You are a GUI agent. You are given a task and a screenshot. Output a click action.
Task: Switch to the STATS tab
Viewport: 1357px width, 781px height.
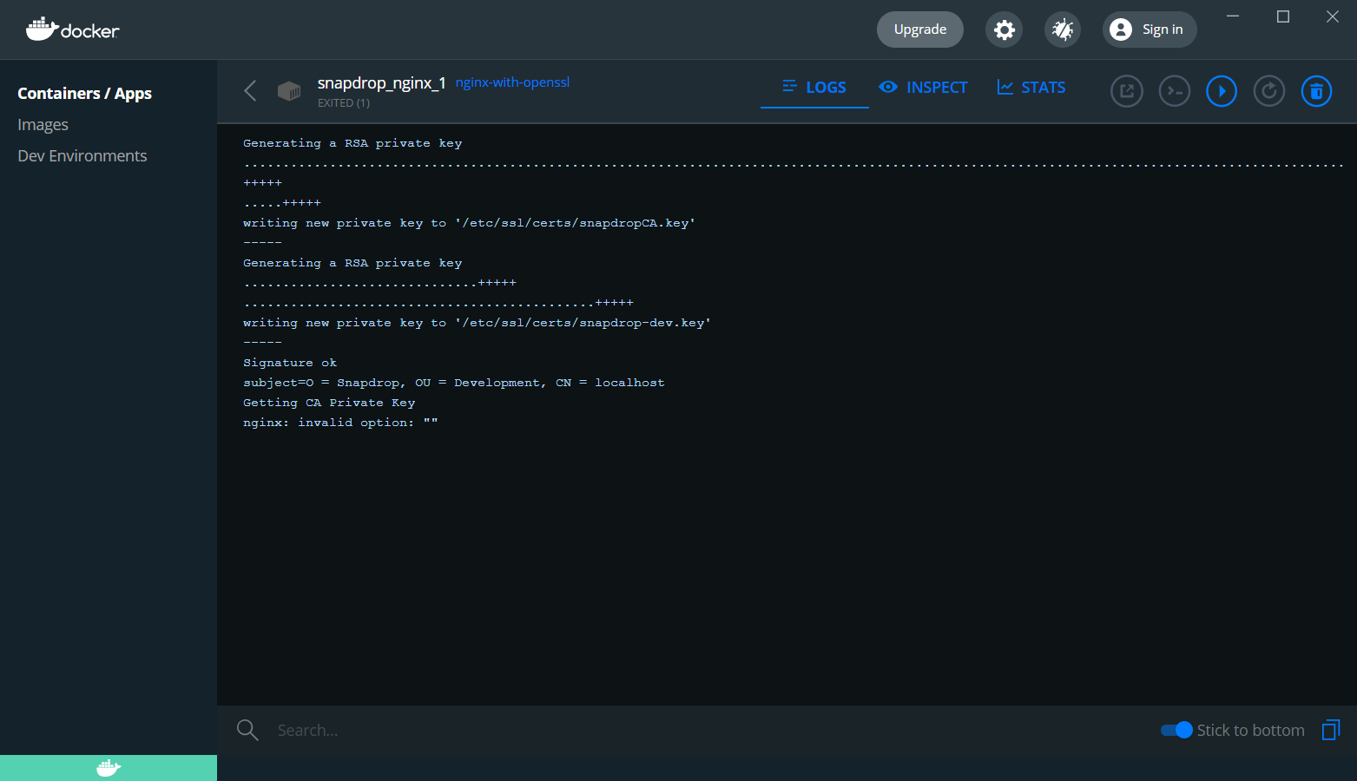pyautogui.click(x=1031, y=88)
